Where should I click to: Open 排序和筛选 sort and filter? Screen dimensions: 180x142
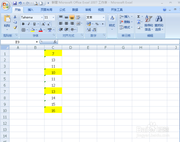pos(149,23)
